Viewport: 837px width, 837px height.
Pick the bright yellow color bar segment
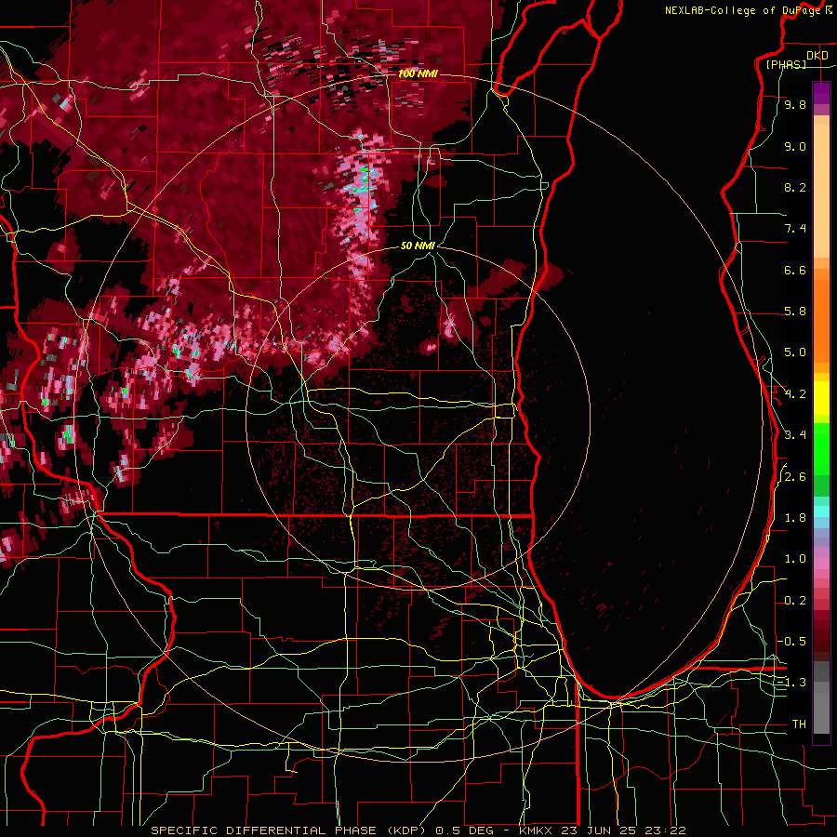pyautogui.click(x=821, y=398)
